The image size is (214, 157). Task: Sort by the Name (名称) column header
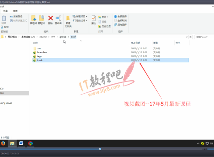tap(35, 43)
